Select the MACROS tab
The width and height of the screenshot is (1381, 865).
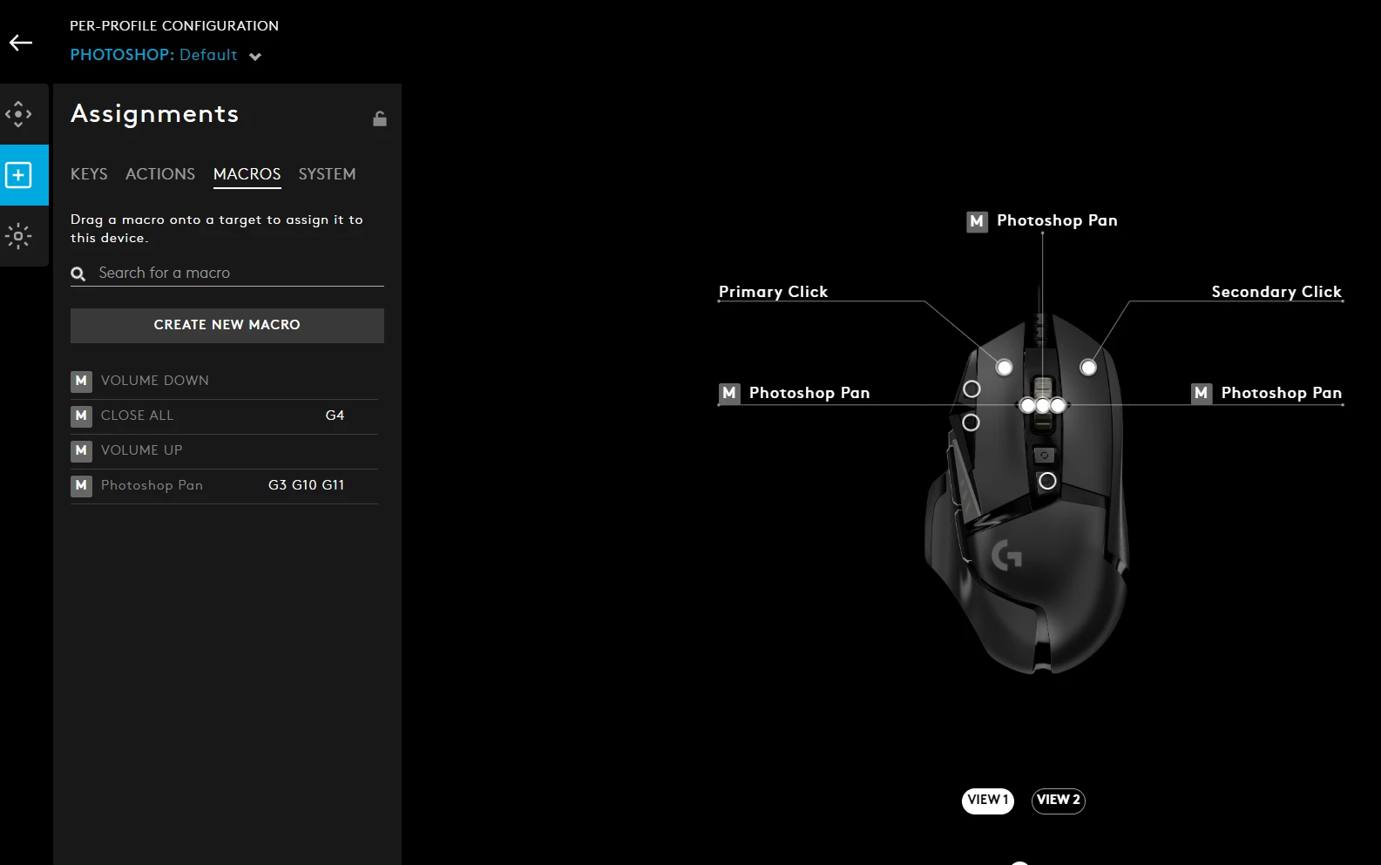click(x=247, y=174)
